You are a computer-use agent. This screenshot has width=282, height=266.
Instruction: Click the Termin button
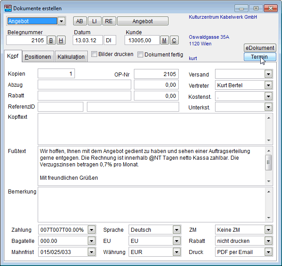pyautogui.click(x=260, y=57)
